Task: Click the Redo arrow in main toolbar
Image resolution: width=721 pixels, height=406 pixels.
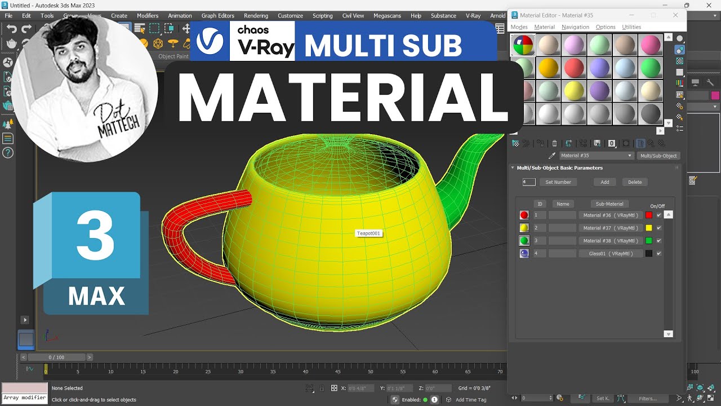Action: [x=26, y=29]
